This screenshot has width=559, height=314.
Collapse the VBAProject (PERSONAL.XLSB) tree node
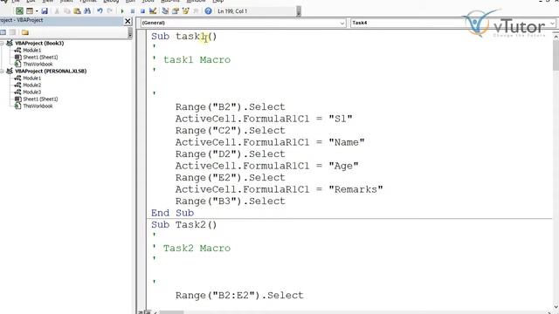pyautogui.click(x=2, y=72)
